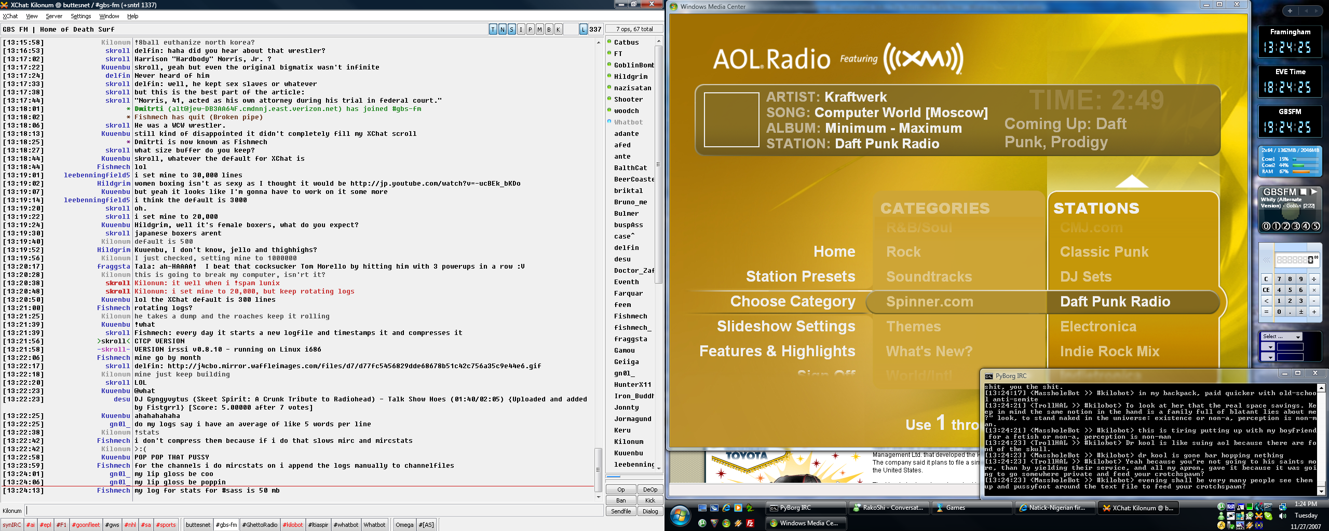This screenshot has height=531, width=1329.
Task: Toggle the L user limit mode
Action: (583, 30)
